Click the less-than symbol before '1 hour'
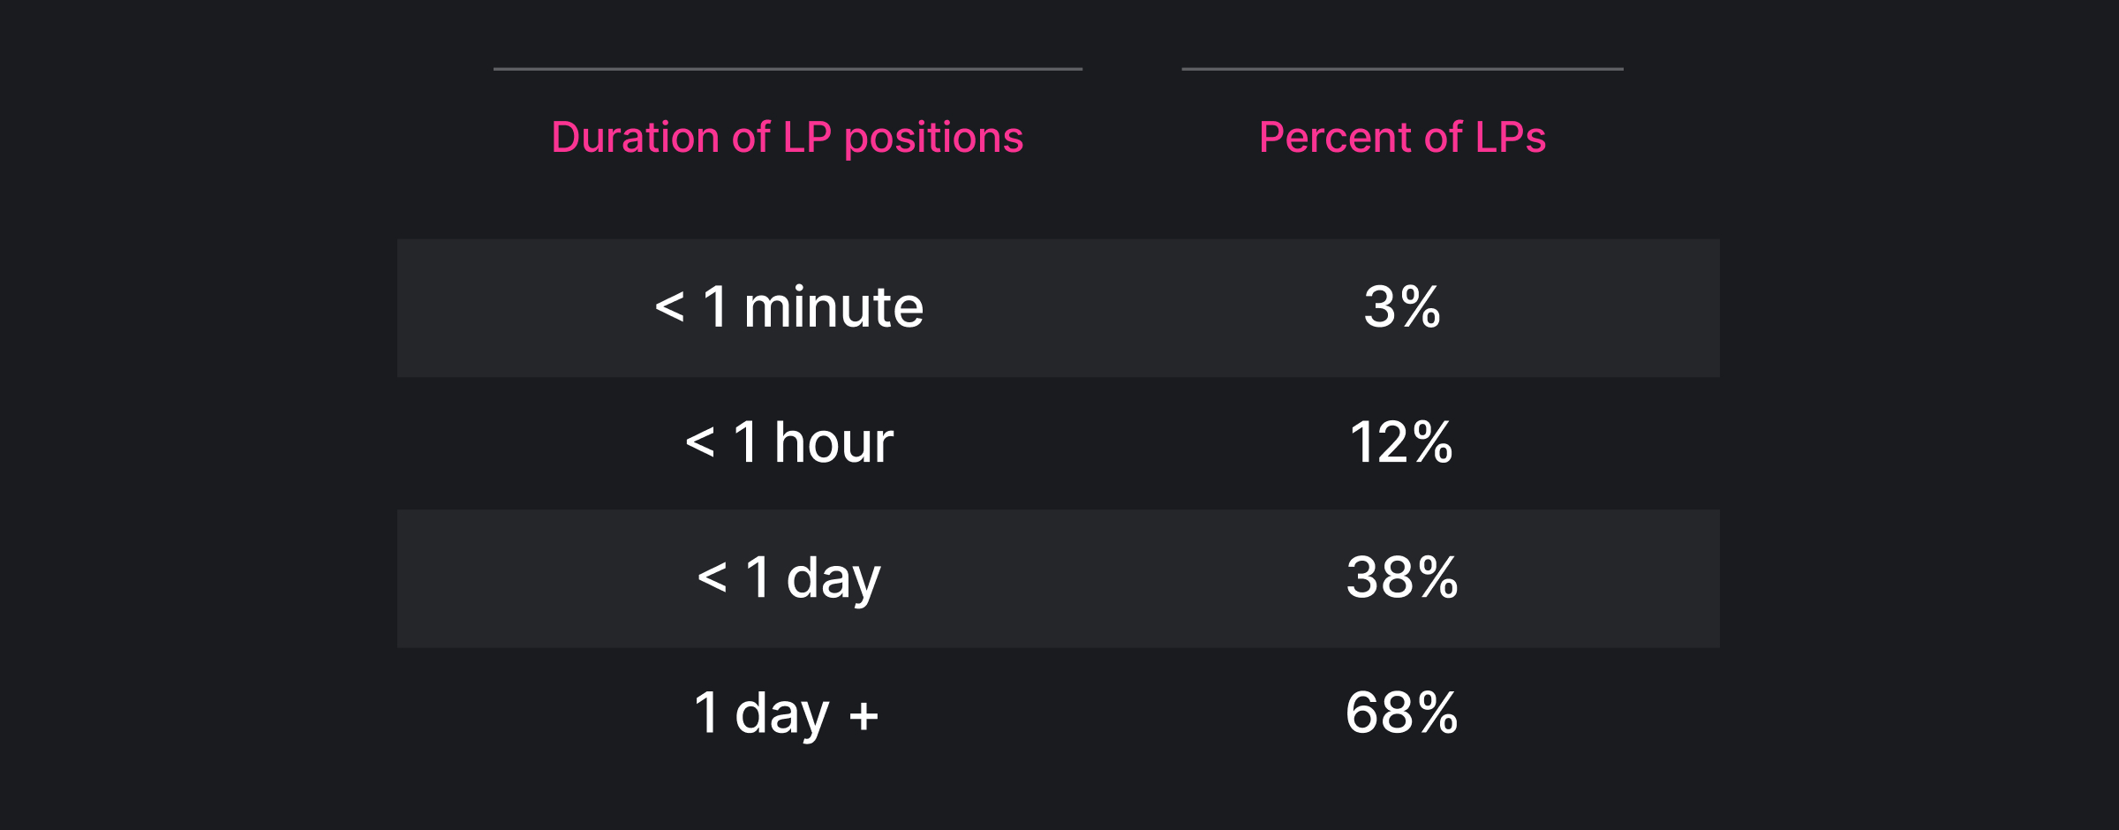This screenshot has width=2119, height=830. (x=700, y=442)
